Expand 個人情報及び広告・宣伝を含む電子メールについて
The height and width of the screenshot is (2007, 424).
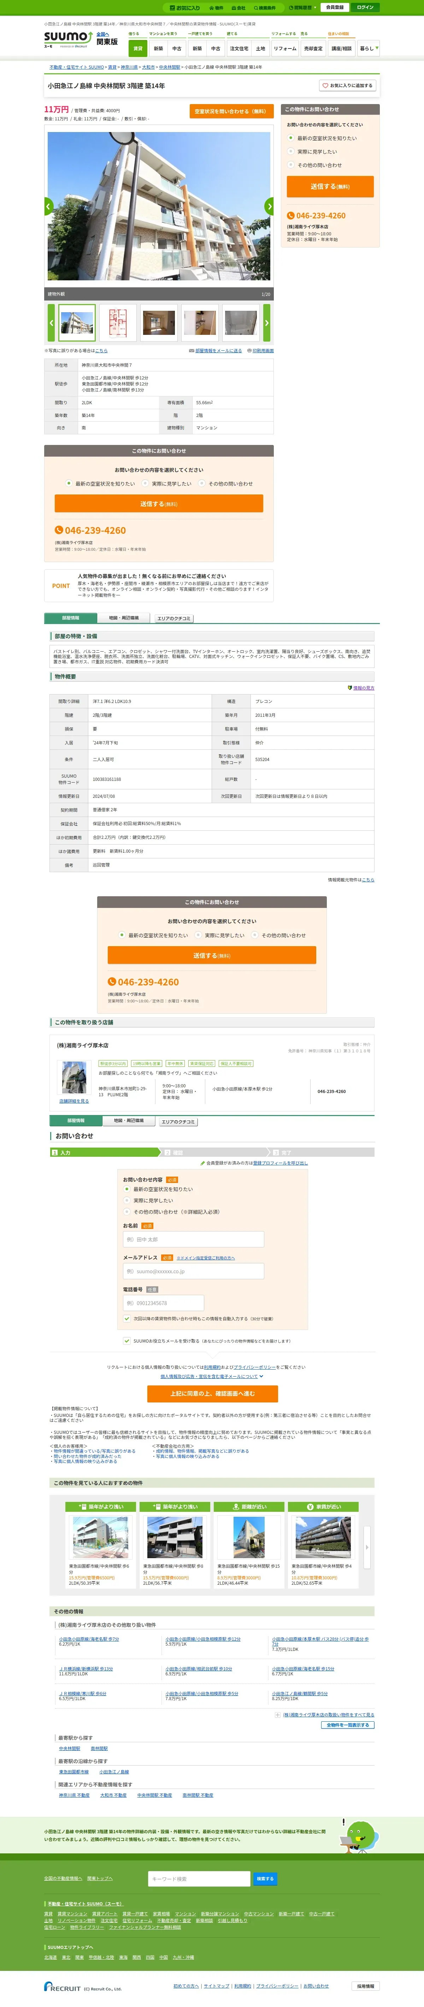tap(212, 1377)
